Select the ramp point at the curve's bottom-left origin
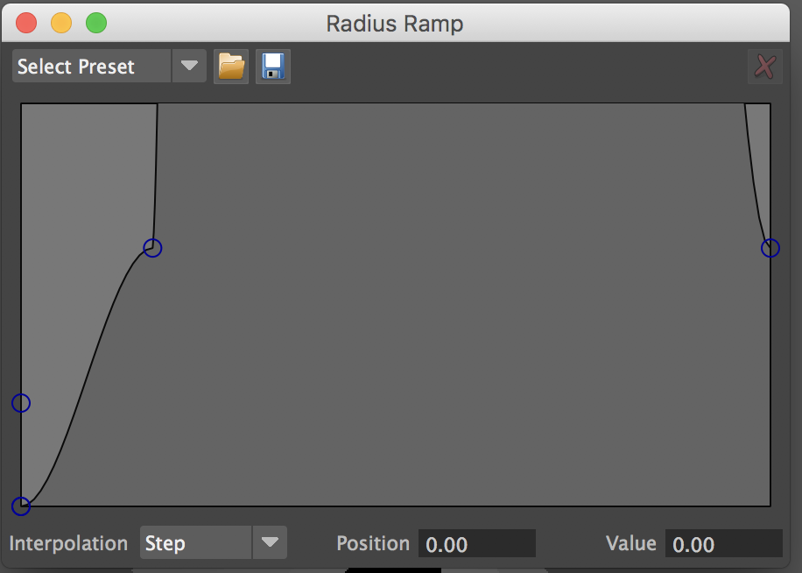This screenshot has width=802, height=573. [21, 506]
